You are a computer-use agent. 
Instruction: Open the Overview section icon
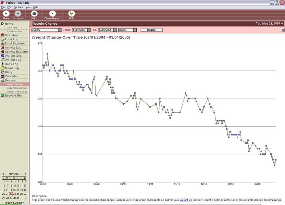(x=2, y=35)
